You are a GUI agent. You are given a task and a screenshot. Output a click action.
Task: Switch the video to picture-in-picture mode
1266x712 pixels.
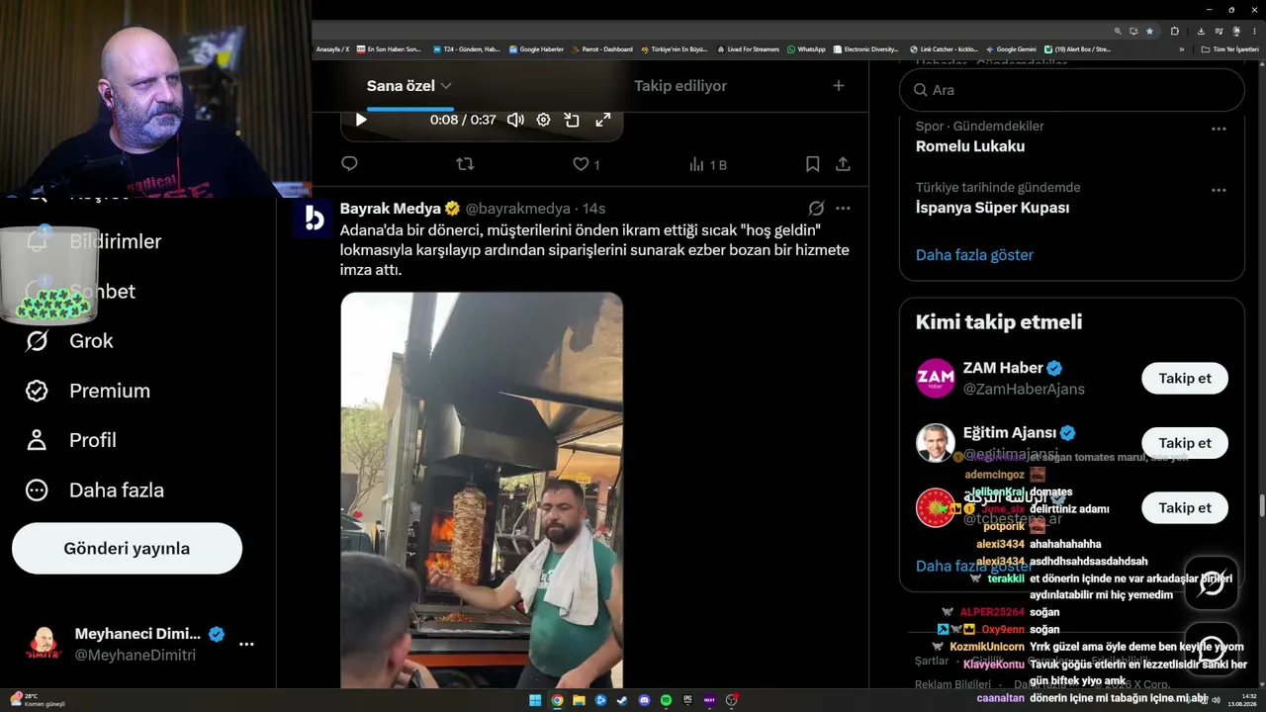572,120
